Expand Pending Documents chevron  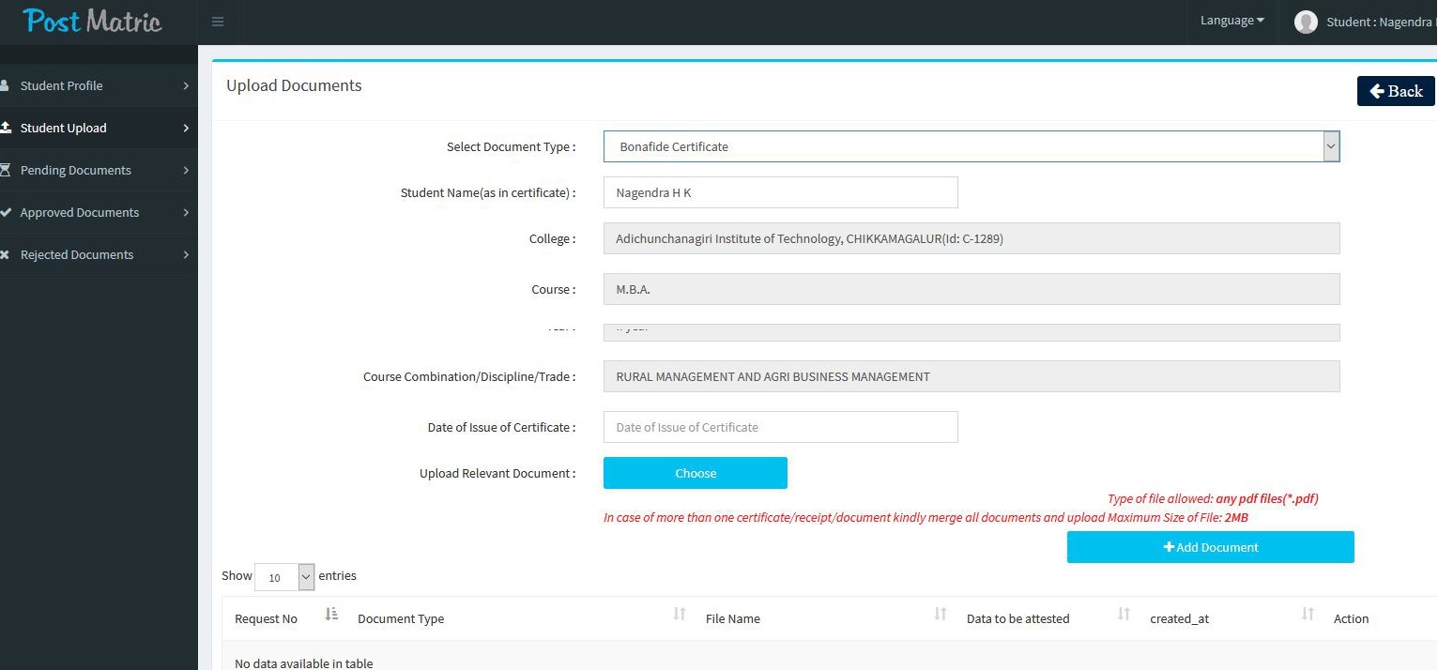click(x=186, y=170)
